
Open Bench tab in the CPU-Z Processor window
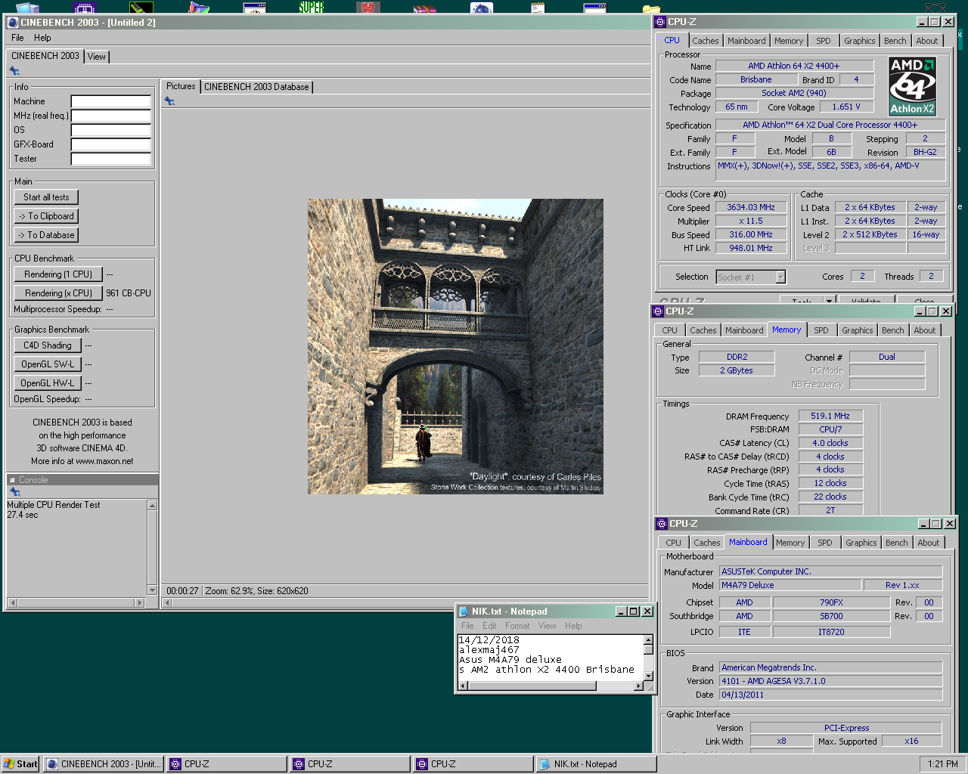tap(895, 41)
